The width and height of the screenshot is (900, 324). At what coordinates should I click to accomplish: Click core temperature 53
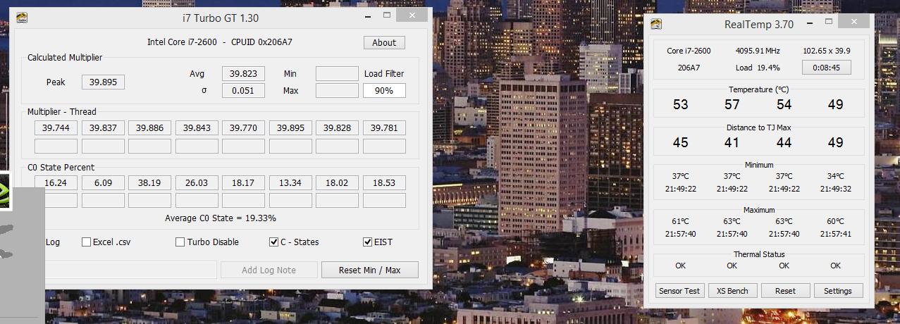tap(680, 104)
